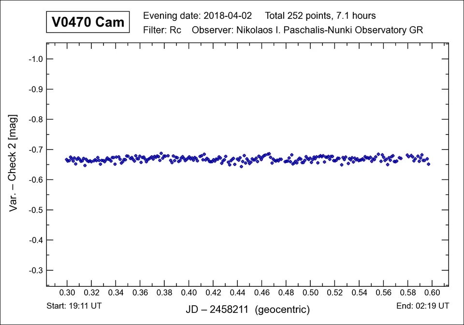Click the x-axis tick label 0.60
Viewport: 464px width, 325px height.
pyautogui.click(x=432, y=293)
